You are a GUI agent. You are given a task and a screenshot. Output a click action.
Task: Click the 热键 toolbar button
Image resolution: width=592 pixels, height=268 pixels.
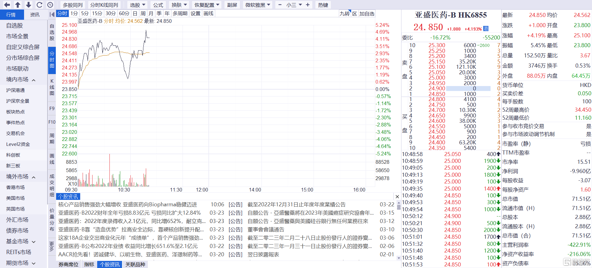[323, 5]
